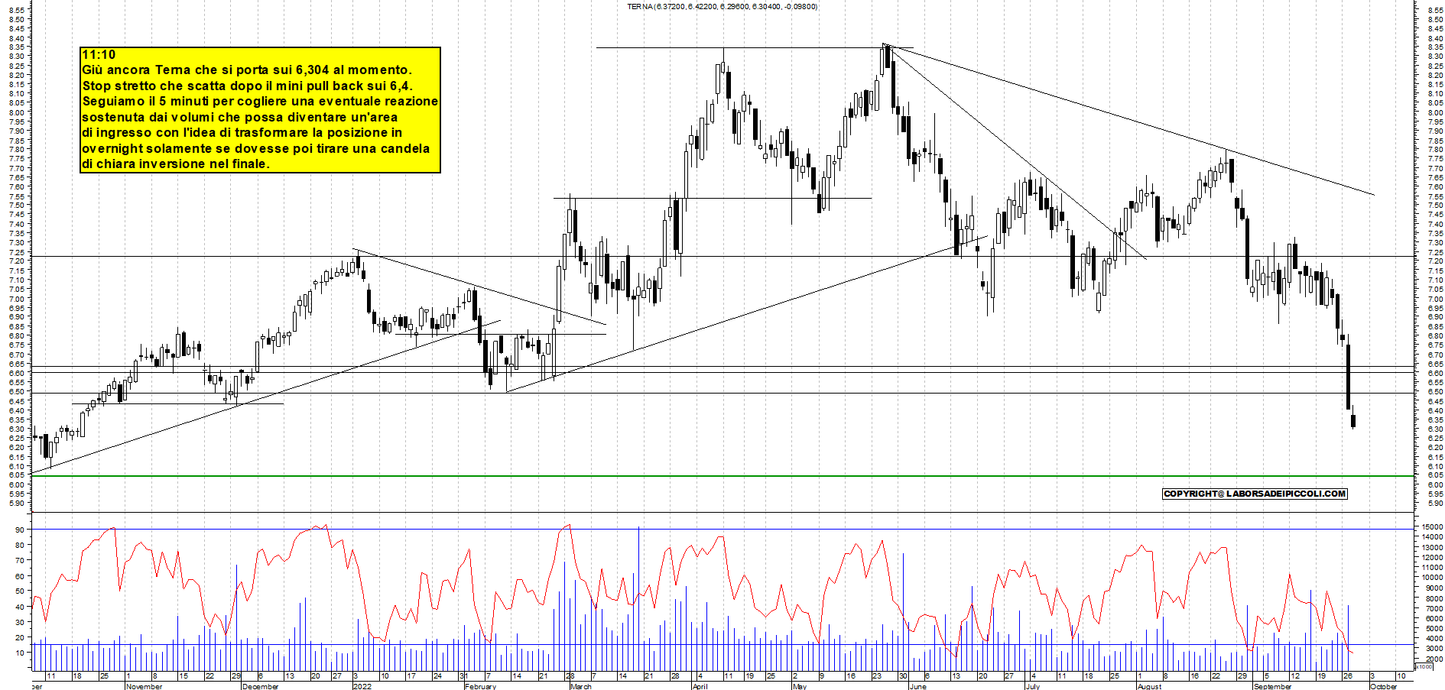Image resolution: width=1445 pixels, height=690 pixels.
Task: Click the March month label
Action: click(580, 686)
